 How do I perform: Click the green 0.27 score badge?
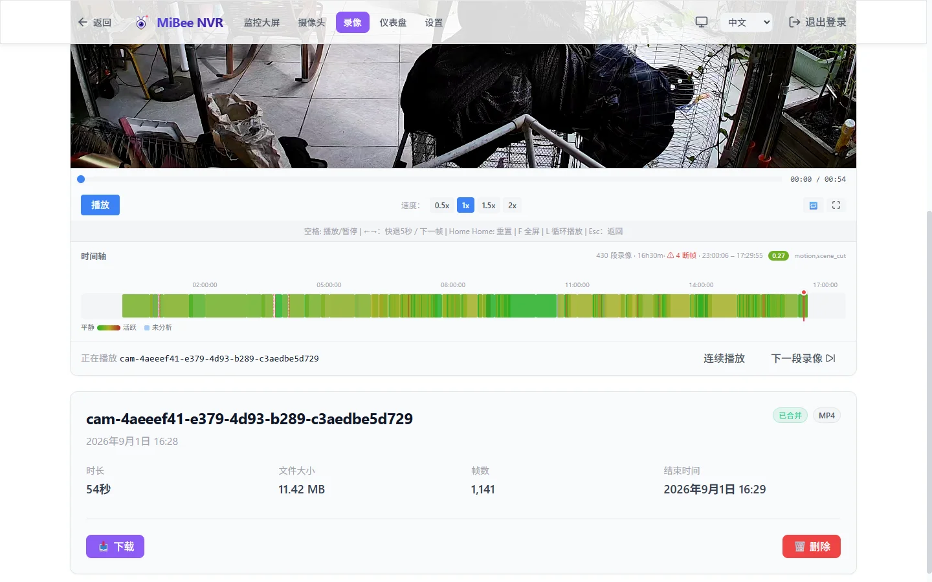point(778,255)
